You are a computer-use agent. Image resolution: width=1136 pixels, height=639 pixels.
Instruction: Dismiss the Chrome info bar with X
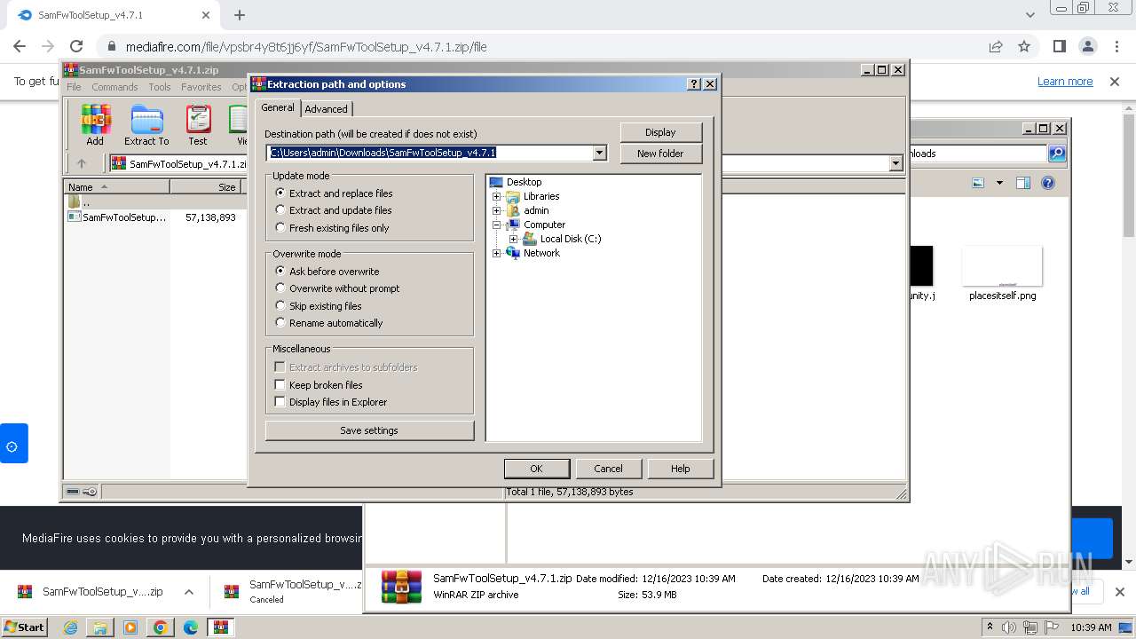(x=1115, y=82)
